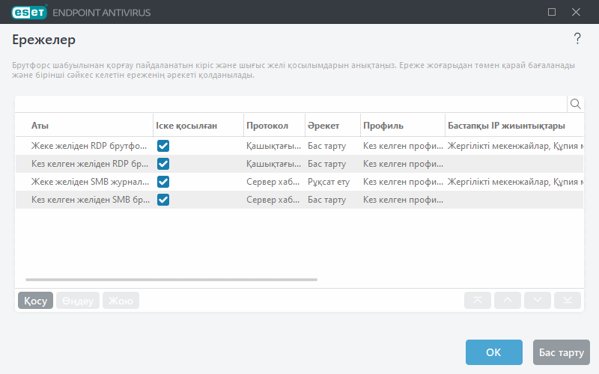Uncheck the Кез келген желіден RDP rule

click(x=163, y=164)
